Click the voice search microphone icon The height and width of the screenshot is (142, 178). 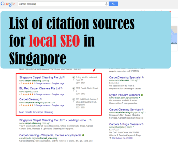pos(106,4)
